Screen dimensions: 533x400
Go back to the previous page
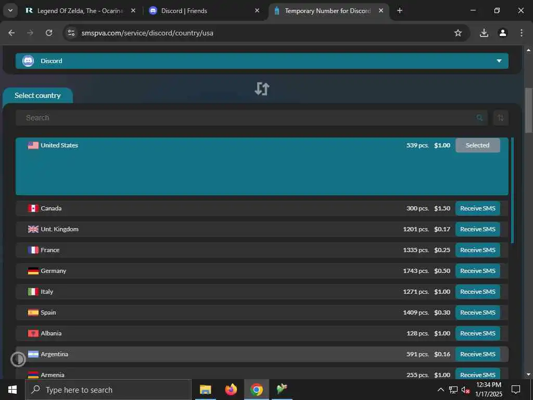(x=11, y=33)
